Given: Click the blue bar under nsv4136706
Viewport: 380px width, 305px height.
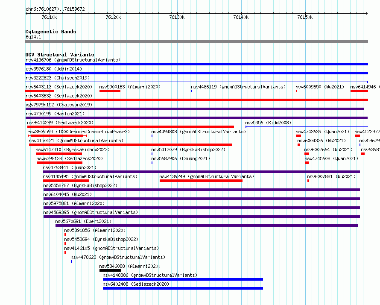Looking at the screenshot, I should pos(196,64).
